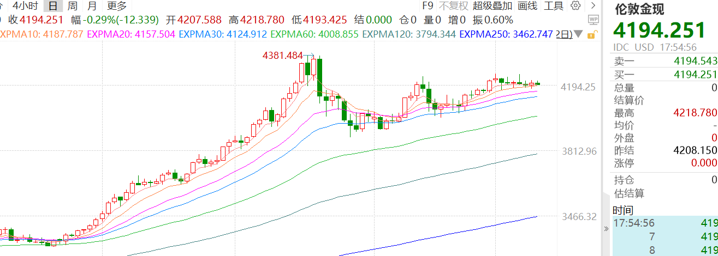Open the 更多 more timeframes menu

(117, 6)
